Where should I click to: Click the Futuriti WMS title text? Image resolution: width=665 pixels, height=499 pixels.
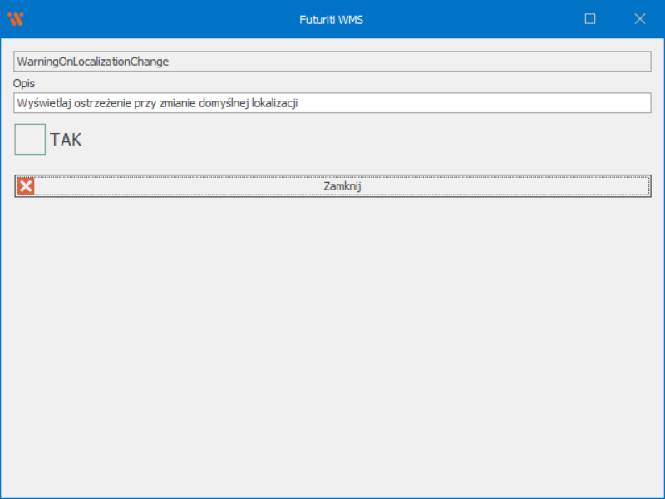pos(331,19)
